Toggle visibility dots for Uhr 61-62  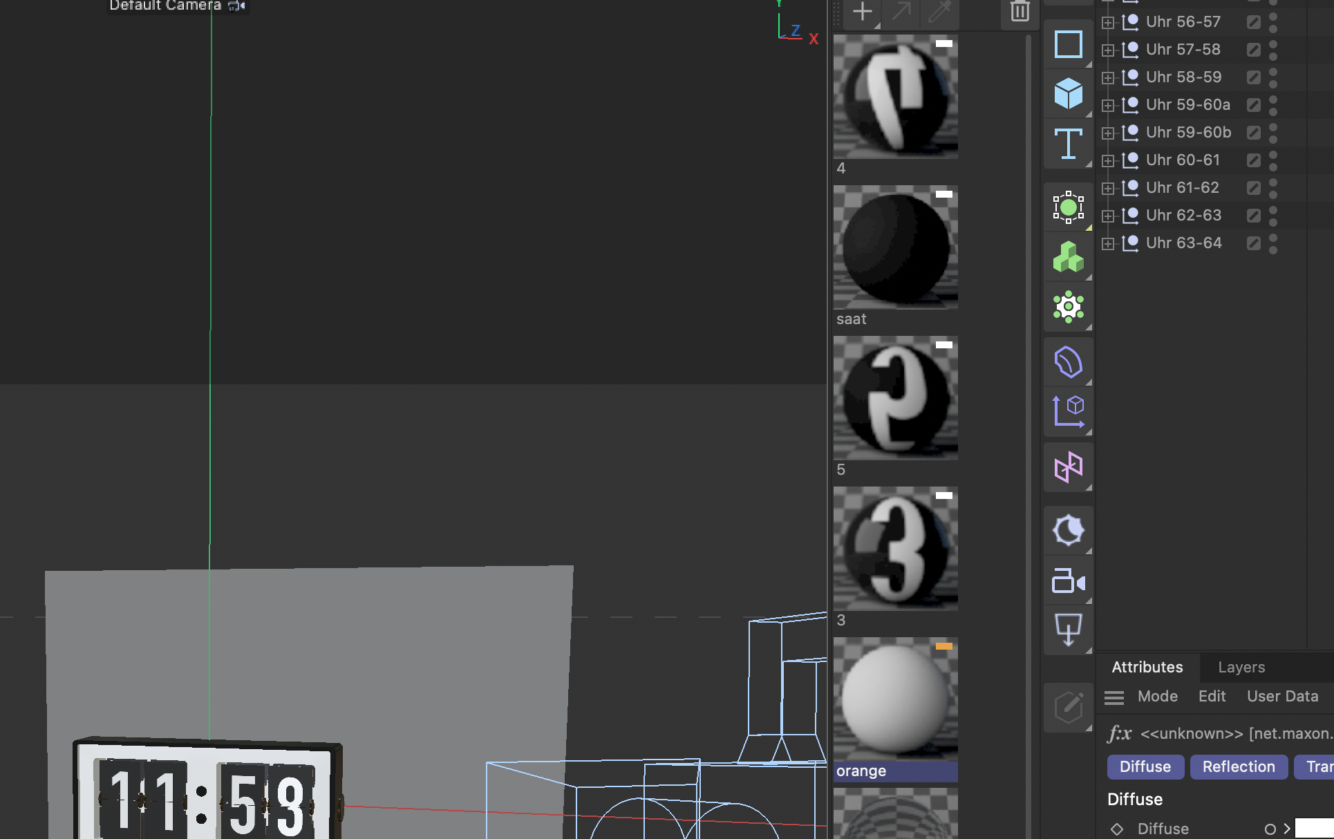coord(1273,188)
